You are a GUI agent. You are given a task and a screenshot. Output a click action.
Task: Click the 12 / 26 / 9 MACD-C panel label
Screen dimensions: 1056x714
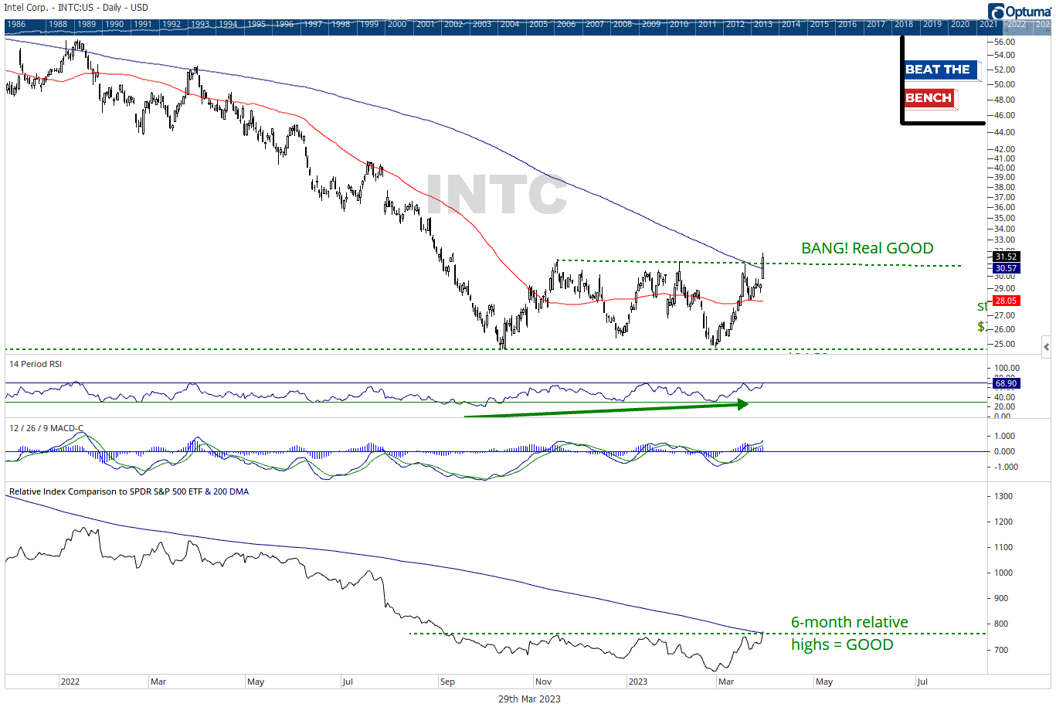point(46,428)
